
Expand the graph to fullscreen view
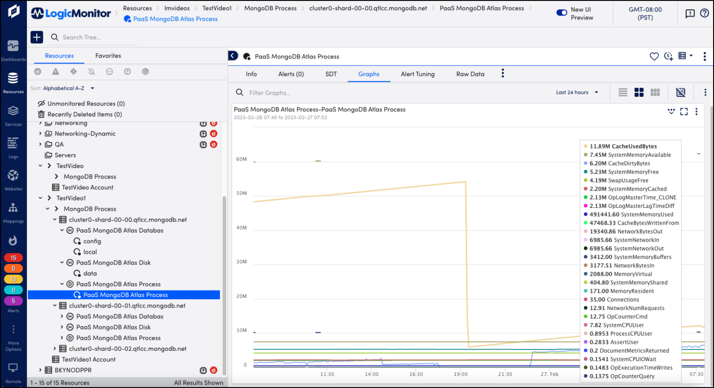[683, 111]
